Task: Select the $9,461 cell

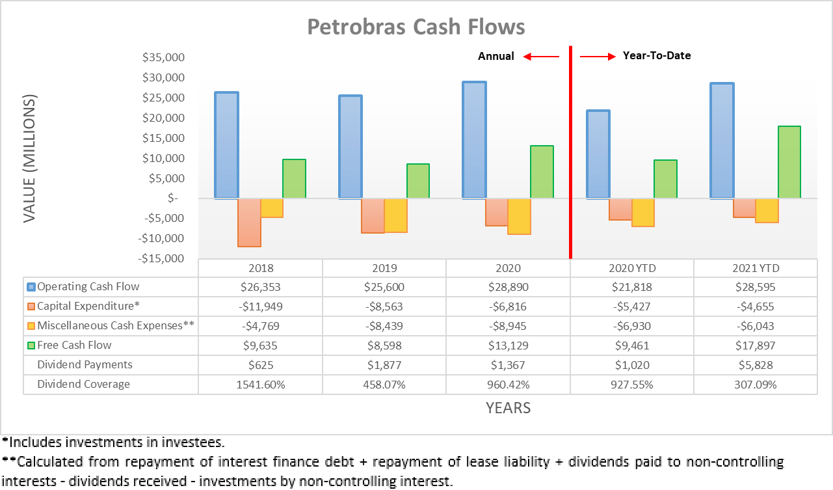Action: point(632,346)
